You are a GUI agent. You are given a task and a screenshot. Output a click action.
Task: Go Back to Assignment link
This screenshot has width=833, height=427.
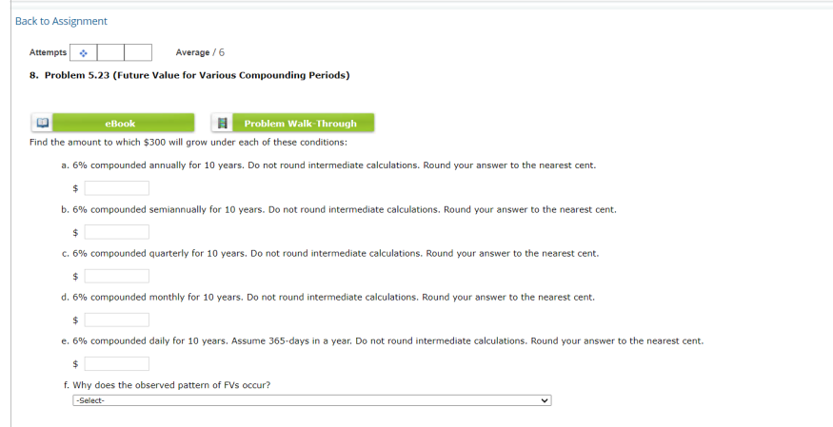pos(61,21)
